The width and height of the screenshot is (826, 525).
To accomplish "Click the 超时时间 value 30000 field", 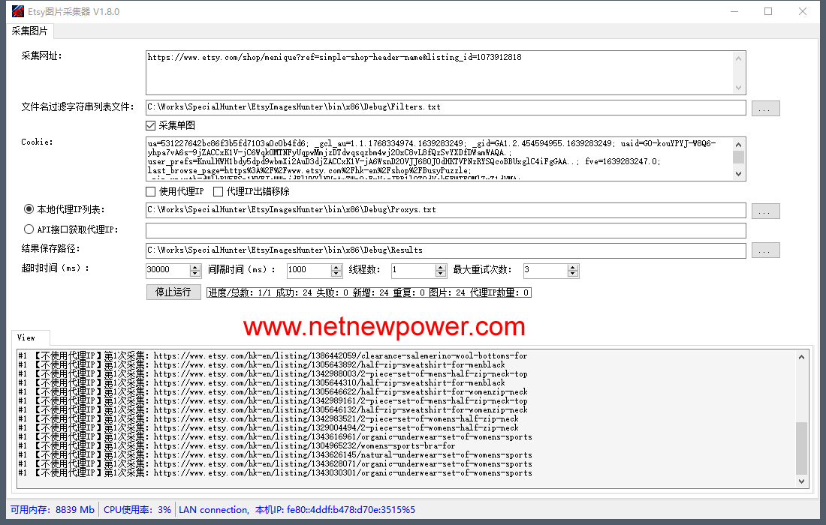I will (x=167, y=270).
